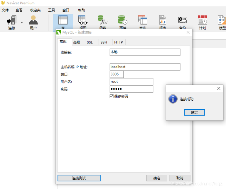Select the Backup (备份) toolbar icon
This screenshot has height=189, width=226.
pos(183,22)
